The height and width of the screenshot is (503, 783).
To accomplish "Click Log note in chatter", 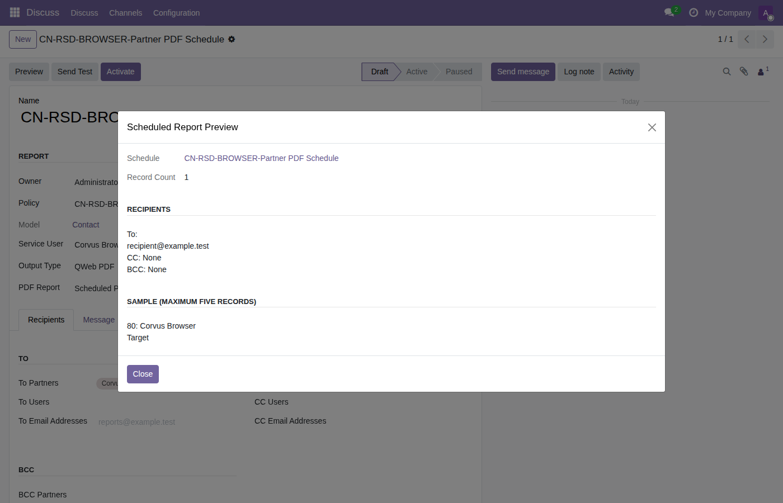I will (579, 72).
